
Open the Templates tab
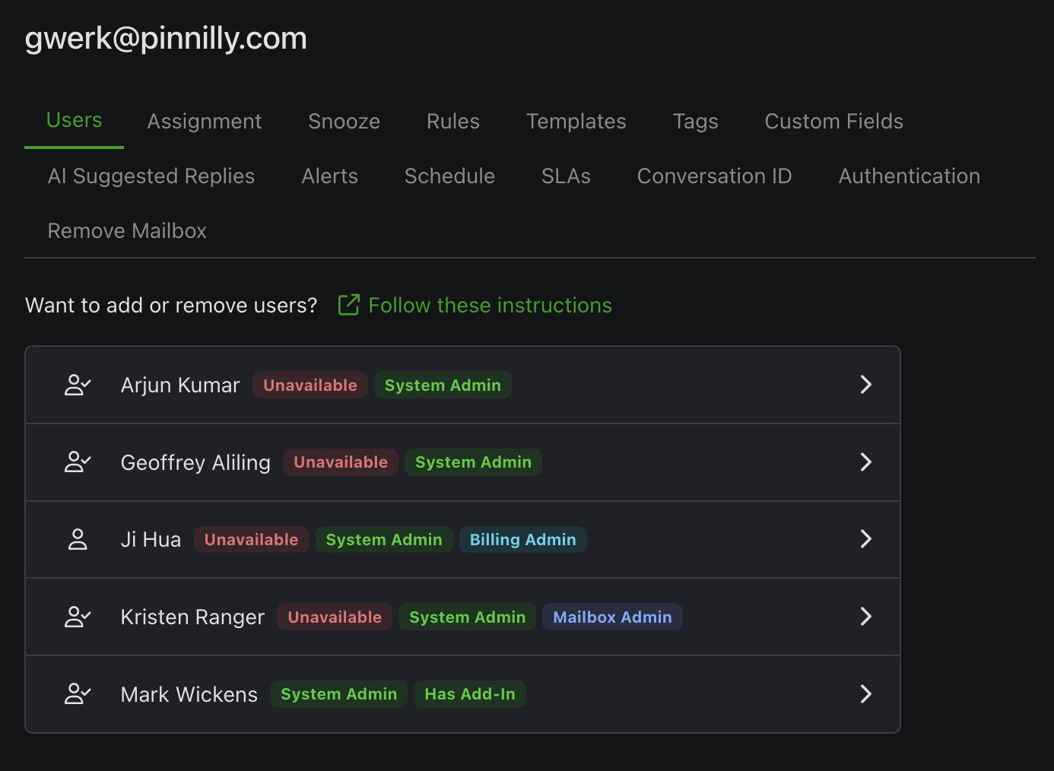pyautogui.click(x=576, y=122)
